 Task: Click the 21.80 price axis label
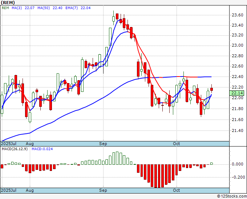tap(238, 109)
